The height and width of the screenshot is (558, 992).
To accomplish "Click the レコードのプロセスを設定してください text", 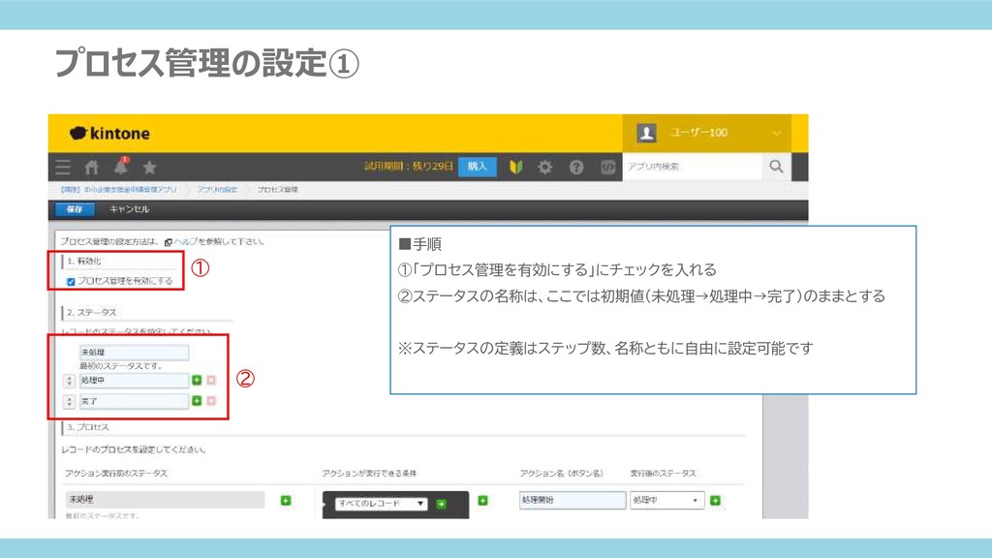I will (x=134, y=449).
